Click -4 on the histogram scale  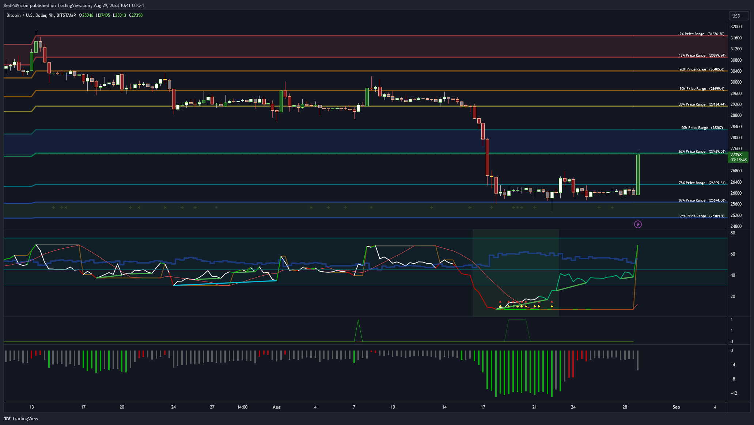pyautogui.click(x=733, y=365)
